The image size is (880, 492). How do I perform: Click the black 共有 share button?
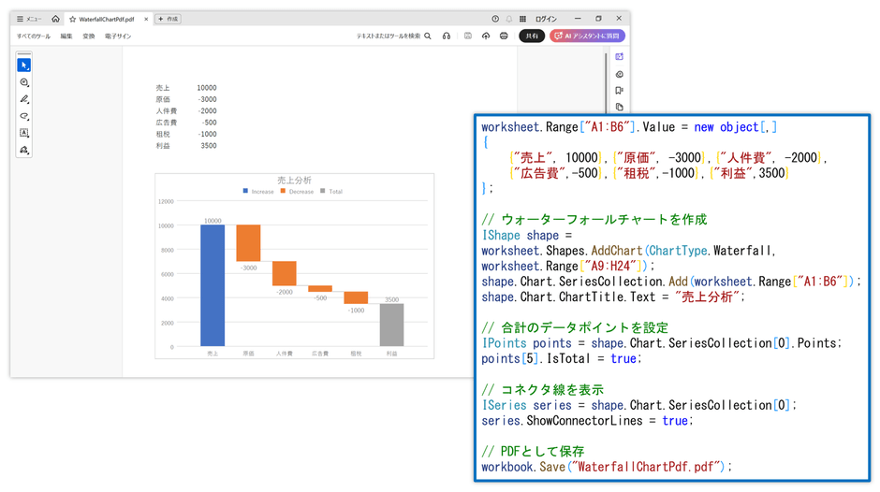click(x=532, y=36)
